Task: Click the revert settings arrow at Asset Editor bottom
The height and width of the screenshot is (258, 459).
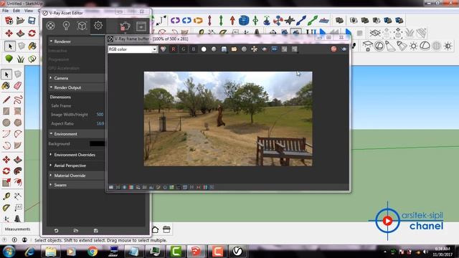Action: (x=56, y=231)
